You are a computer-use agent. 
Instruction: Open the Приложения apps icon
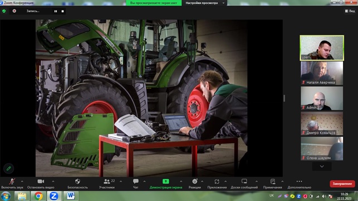point(217,182)
